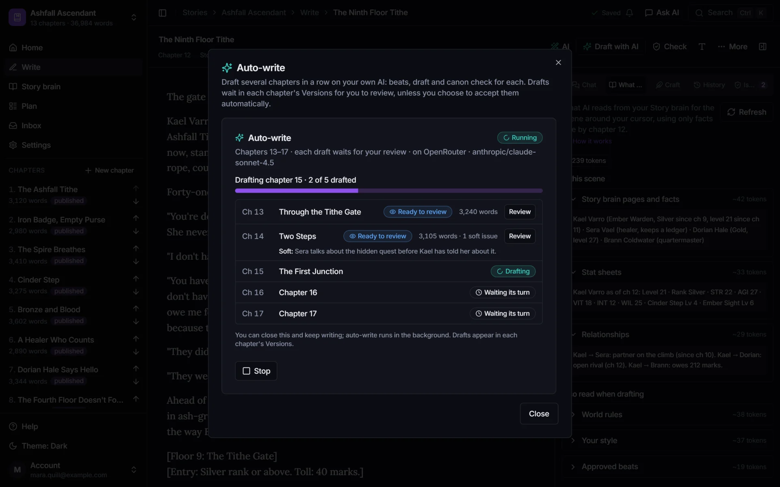
Task: Click the Ch 15 Drafting status badge
Action: pyautogui.click(x=513, y=271)
